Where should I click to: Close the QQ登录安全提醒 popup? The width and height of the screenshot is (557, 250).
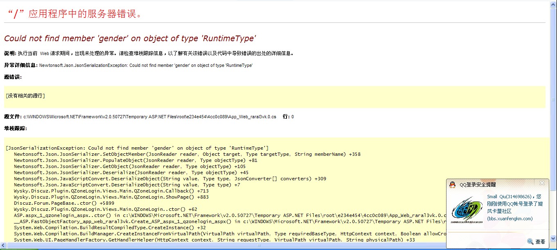(x=542, y=183)
